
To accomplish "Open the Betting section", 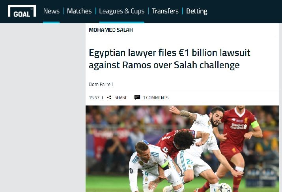I will 197,11.
